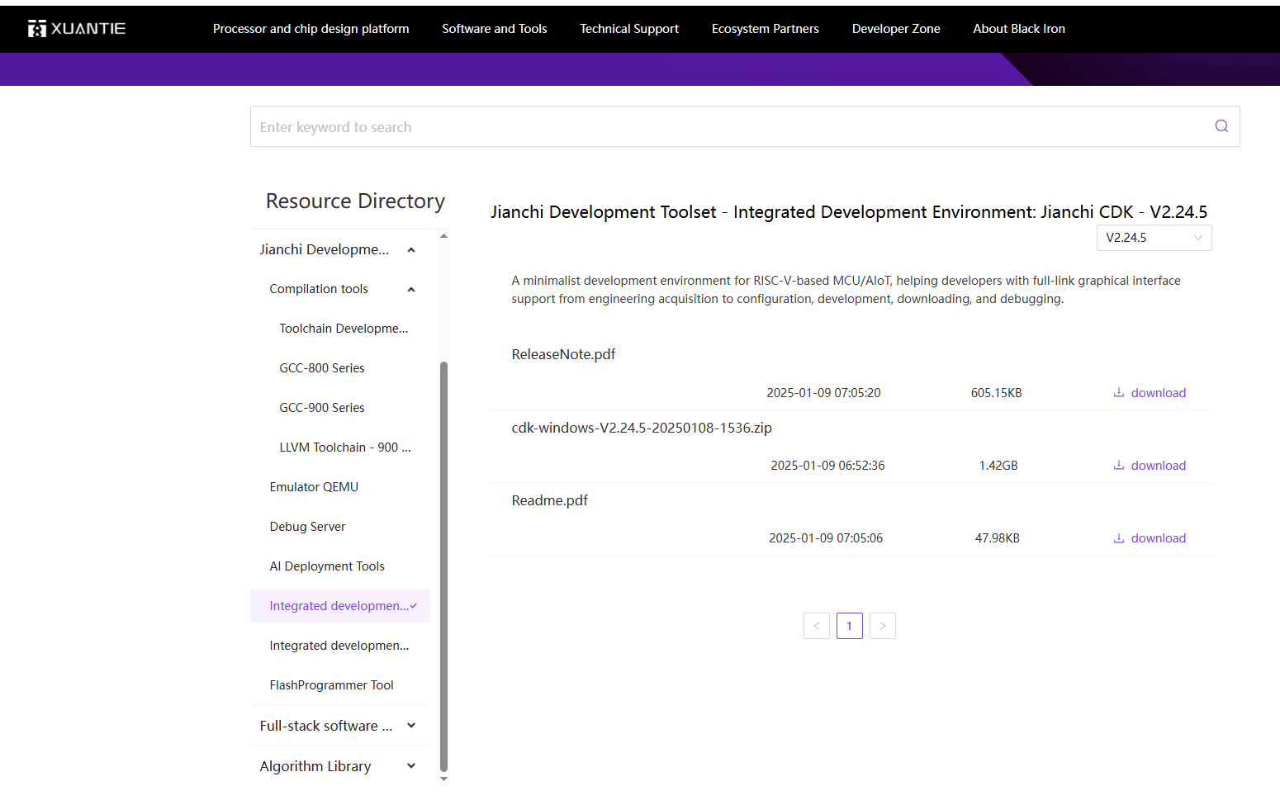This screenshot has height=805, width=1280.
Task: Click the XUANTIE logo
Action: [77, 29]
